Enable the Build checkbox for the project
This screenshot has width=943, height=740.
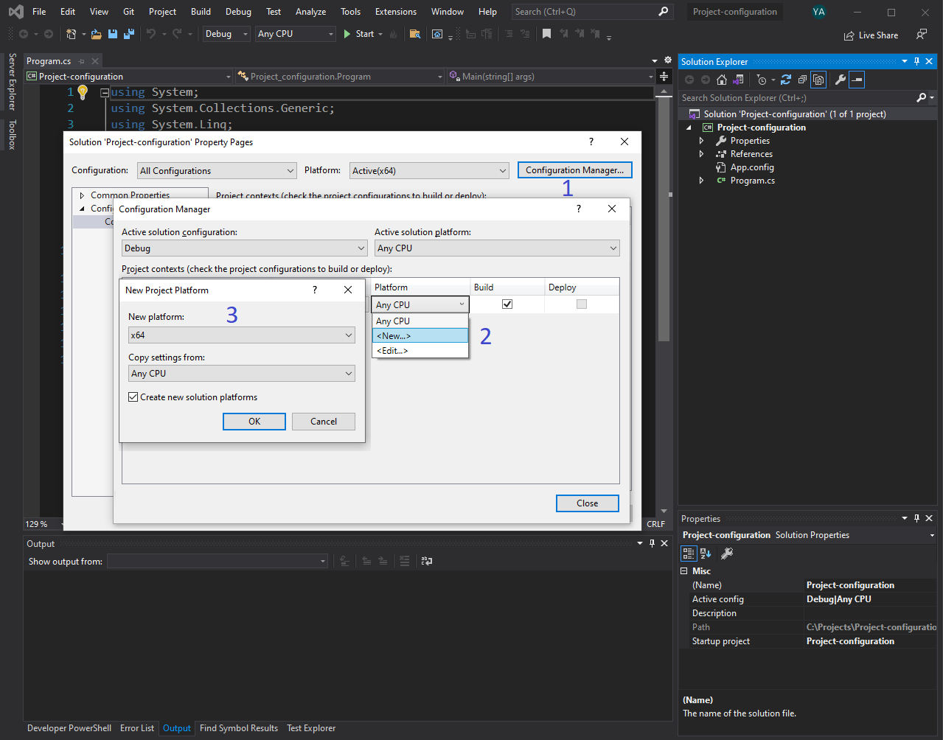(x=507, y=304)
